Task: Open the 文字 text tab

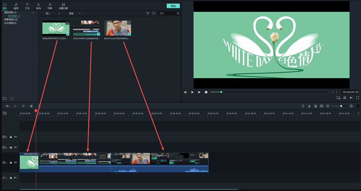Action: [x=27, y=6]
